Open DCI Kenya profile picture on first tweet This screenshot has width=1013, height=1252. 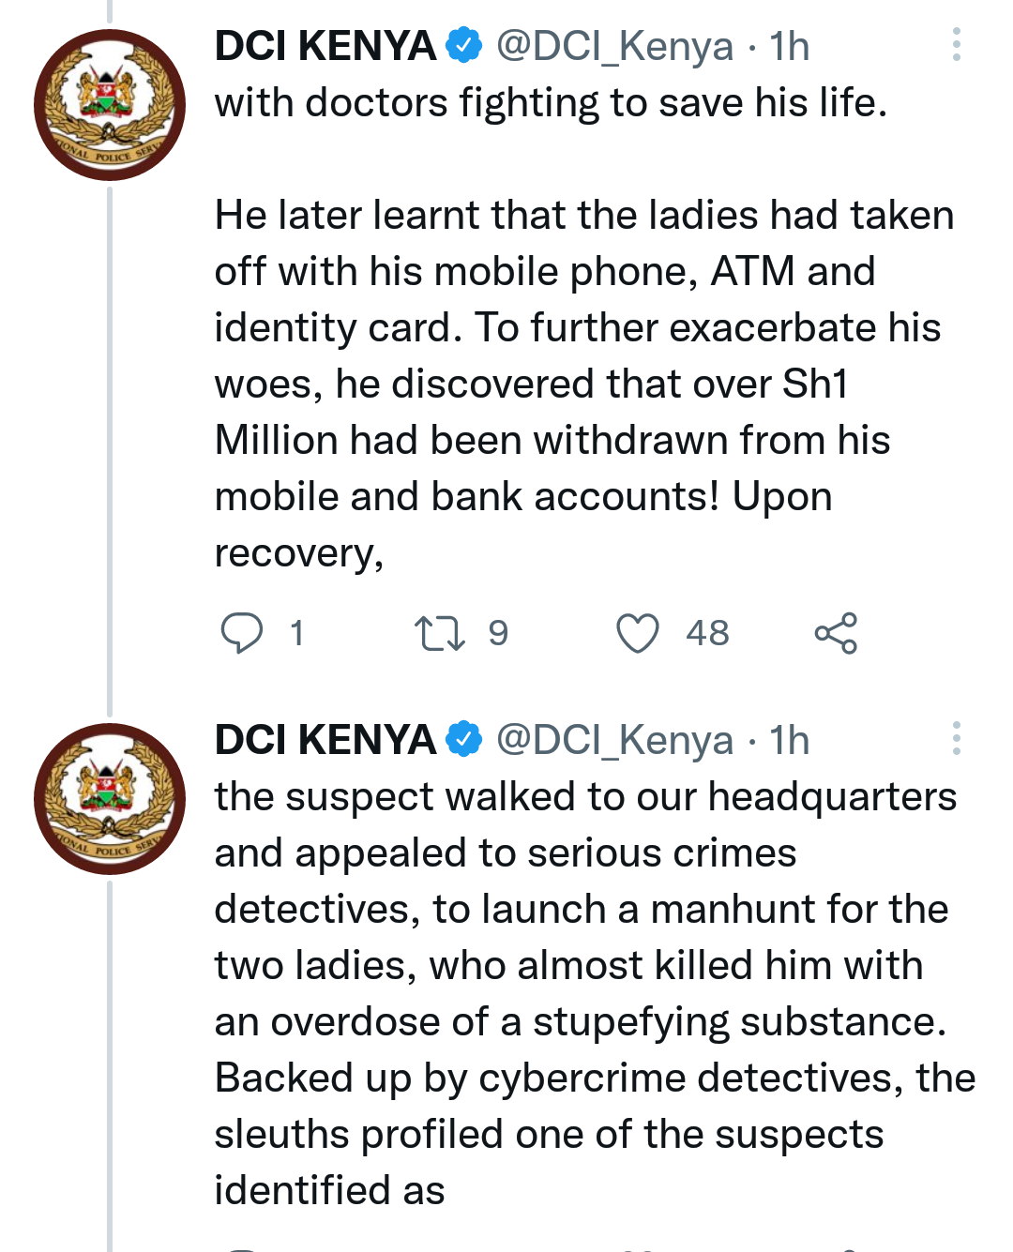[x=110, y=105]
